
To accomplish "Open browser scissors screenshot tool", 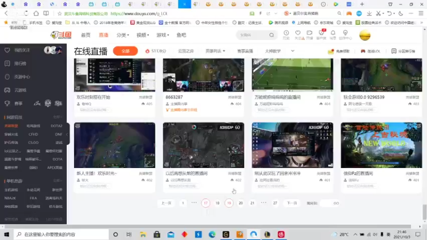I will click(378, 13).
